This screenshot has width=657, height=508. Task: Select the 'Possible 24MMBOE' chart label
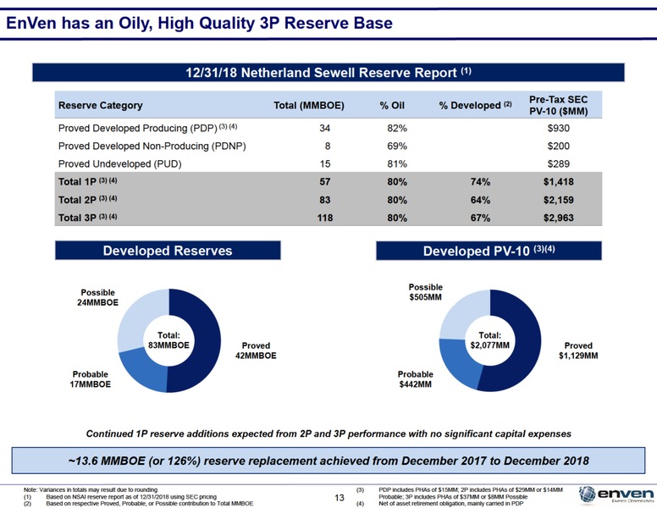97,297
